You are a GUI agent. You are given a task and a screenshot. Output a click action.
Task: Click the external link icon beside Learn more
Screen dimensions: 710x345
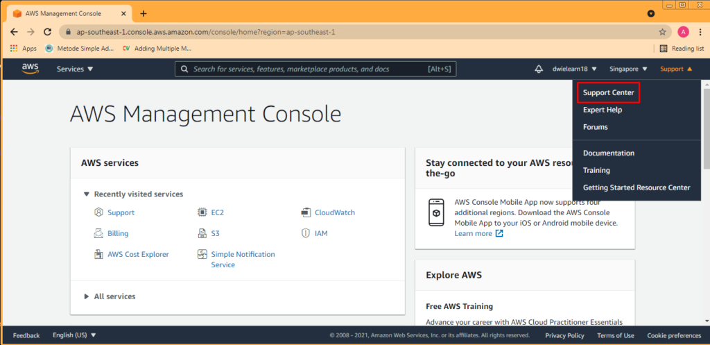pos(499,233)
